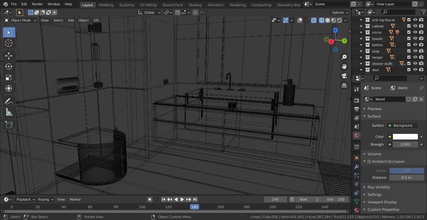This screenshot has height=220, width=427.
Task: Jump to timeline end
Action: [x=195, y=199]
